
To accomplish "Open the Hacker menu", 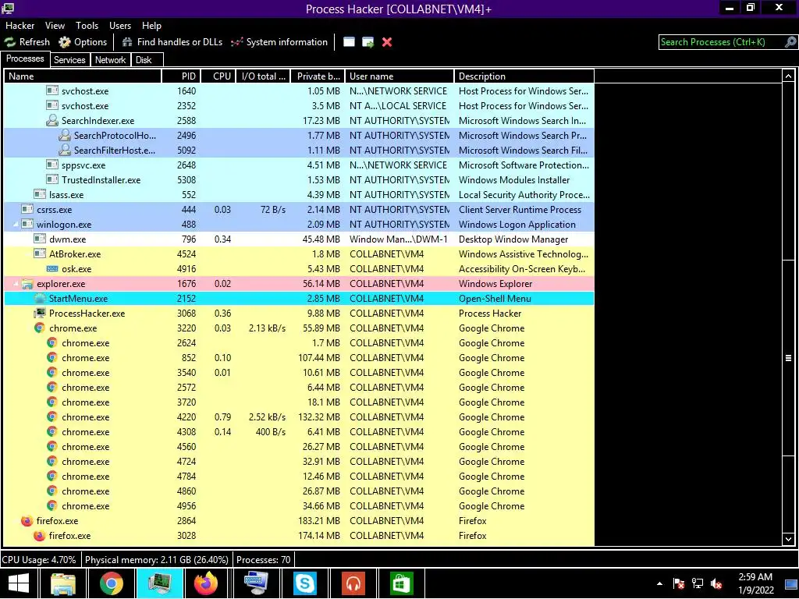I will point(20,26).
